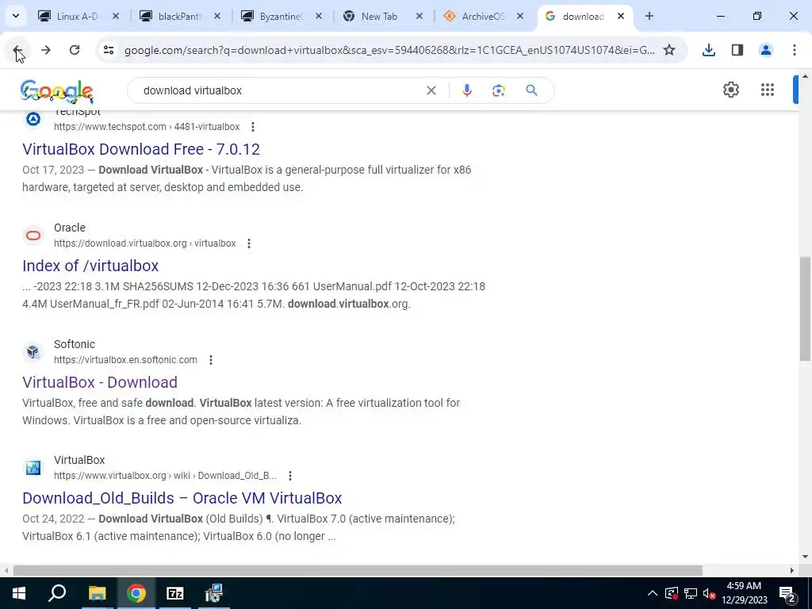Click the muted volume tray icon
The height and width of the screenshot is (609, 812).
click(709, 593)
